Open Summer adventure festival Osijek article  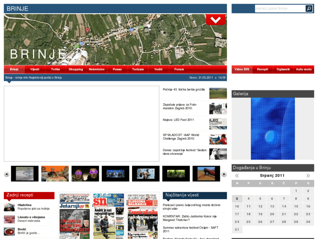(x=191, y=229)
